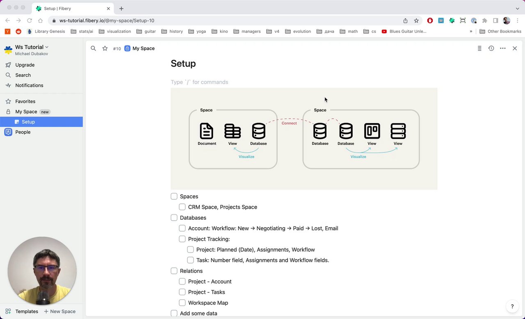Image resolution: width=525 pixels, height=319 pixels.
Task: Click the browser bookmark star icon
Action: (x=416, y=21)
